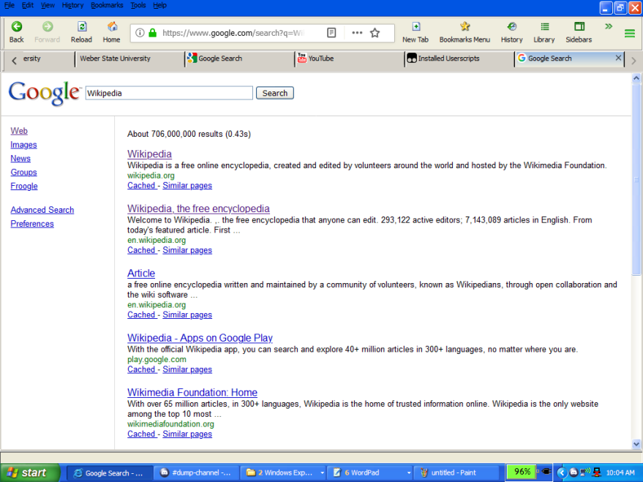Open 'Wikipedia, the free encyclopedia' result
643x482 pixels.
(198, 208)
